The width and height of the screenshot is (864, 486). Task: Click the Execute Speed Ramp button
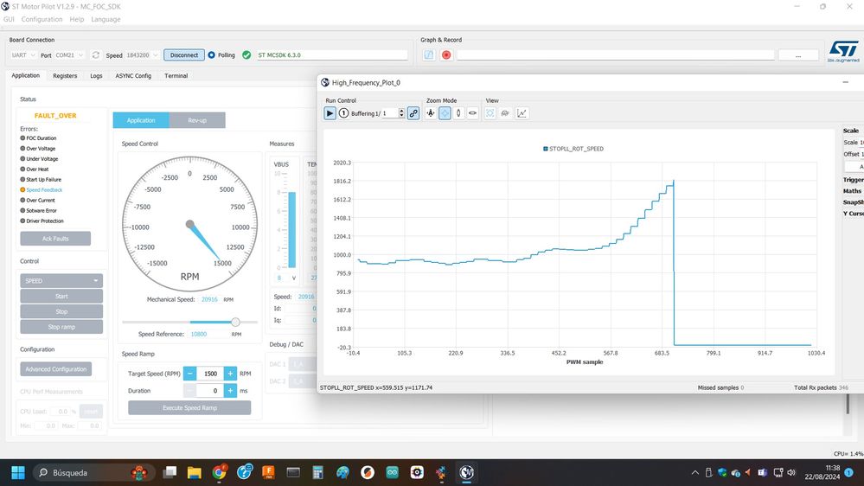click(x=189, y=408)
